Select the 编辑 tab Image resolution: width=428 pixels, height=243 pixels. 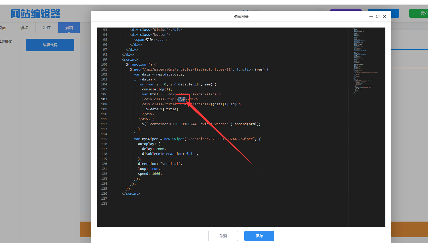click(x=69, y=27)
